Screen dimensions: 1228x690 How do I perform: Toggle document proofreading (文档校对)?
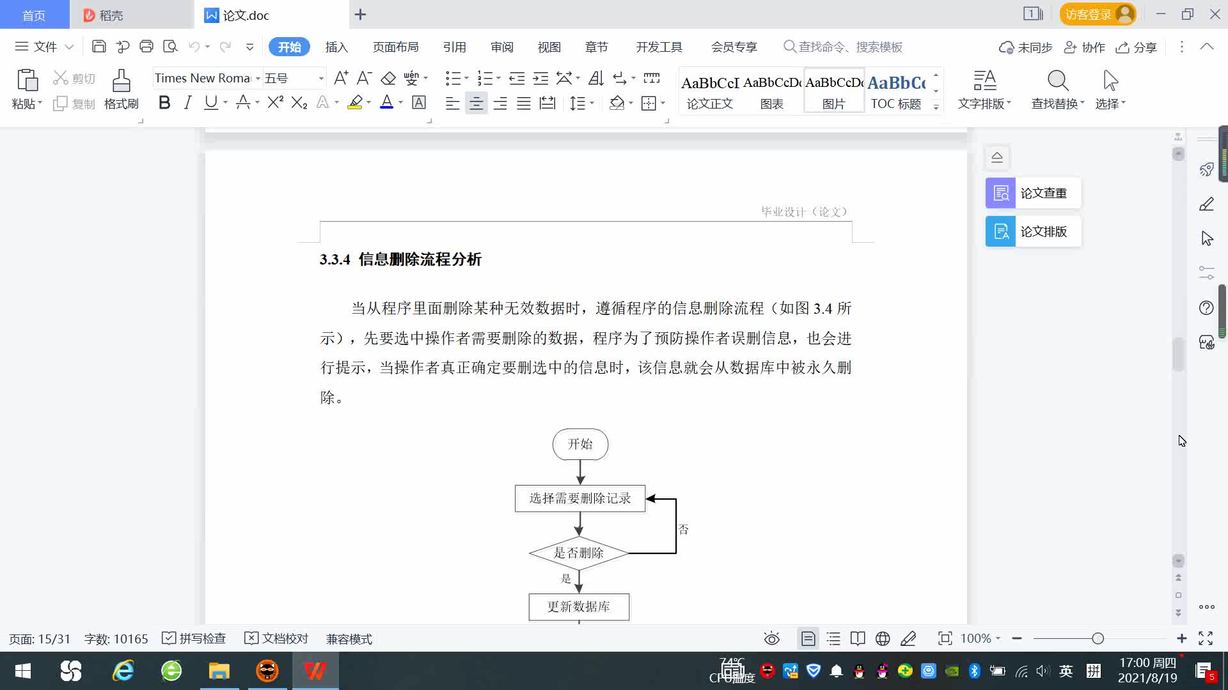(x=276, y=639)
